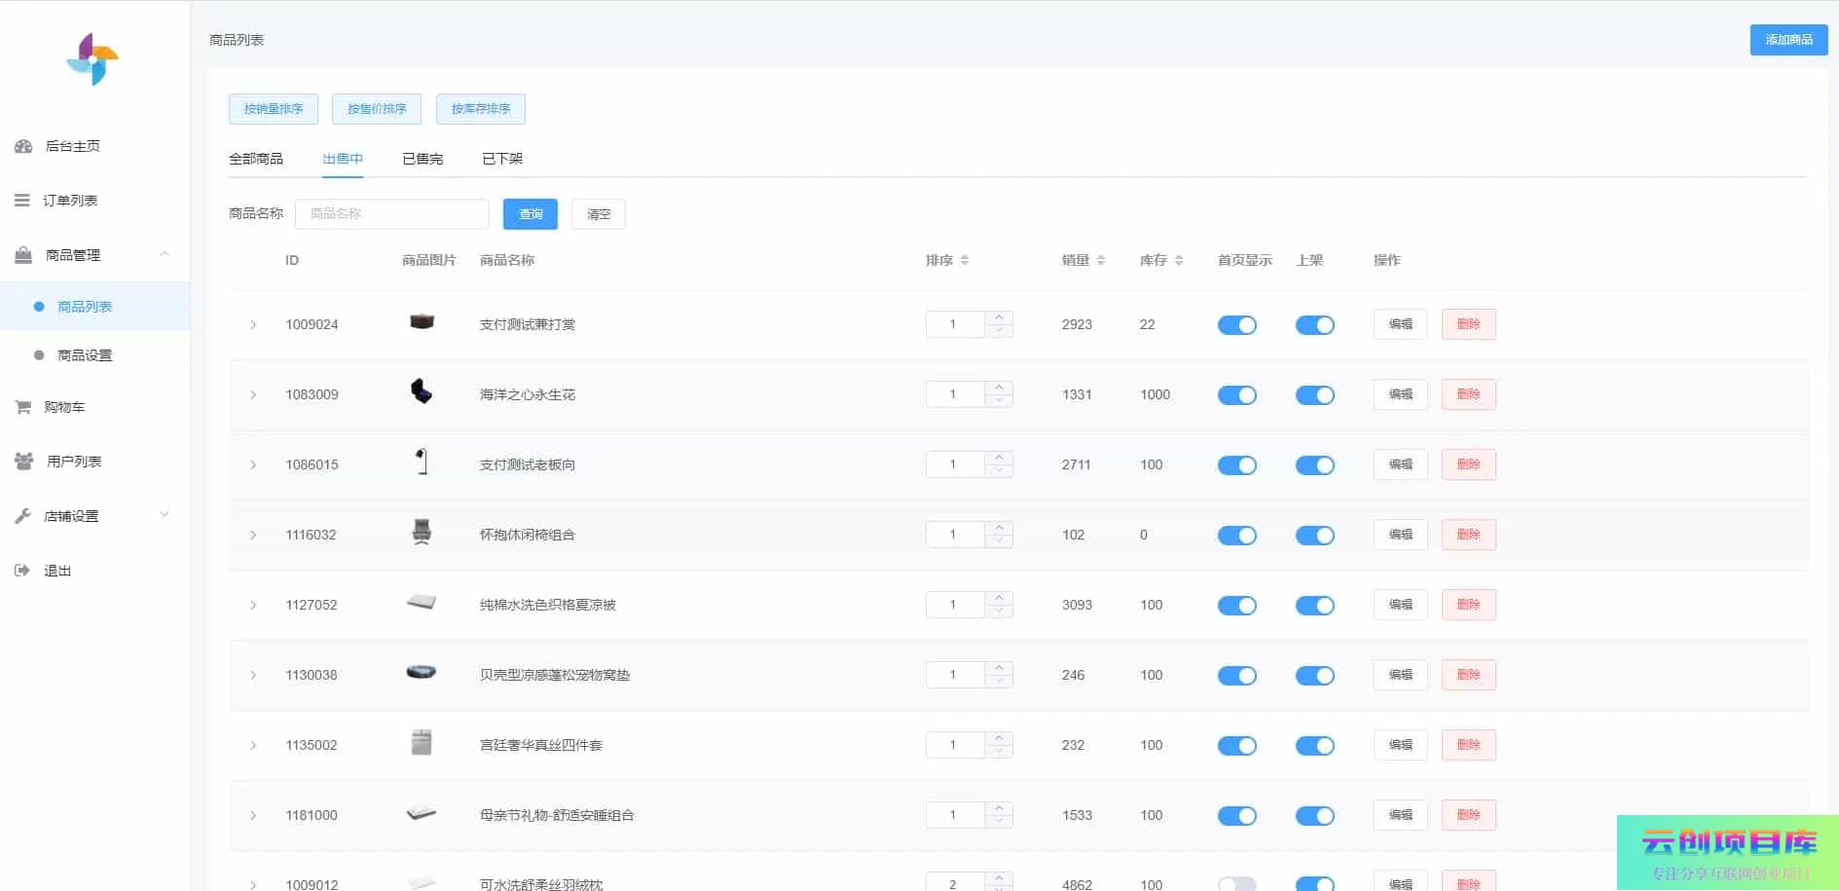Image resolution: width=1839 pixels, height=891 pixels.
Task: Open 后台主页 dashboard icon in sidebar
Action: coord(23,146)
